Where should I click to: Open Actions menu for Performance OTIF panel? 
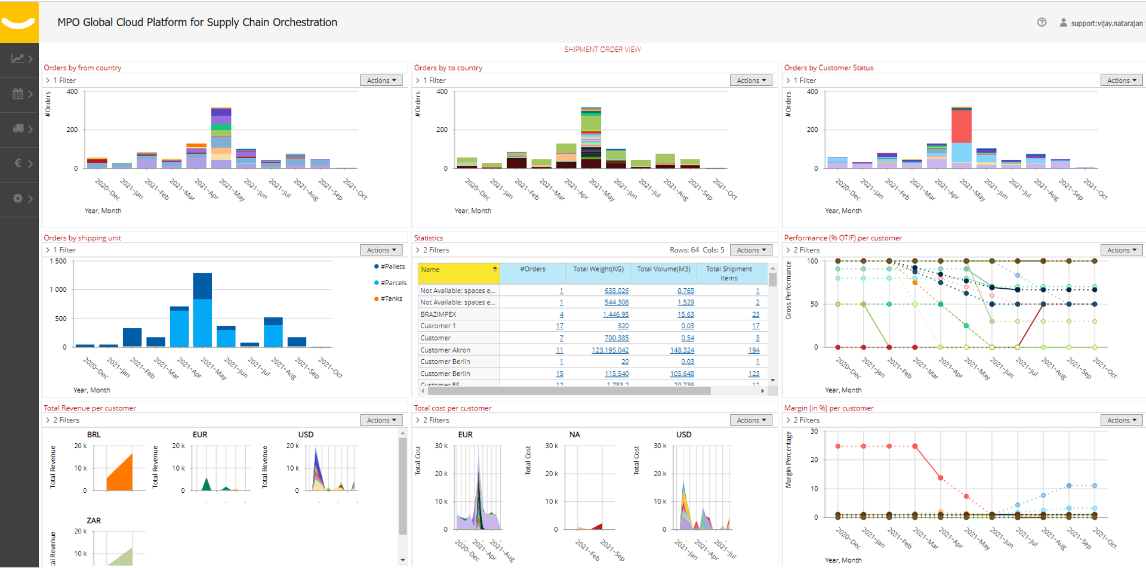coord(1122,250)
